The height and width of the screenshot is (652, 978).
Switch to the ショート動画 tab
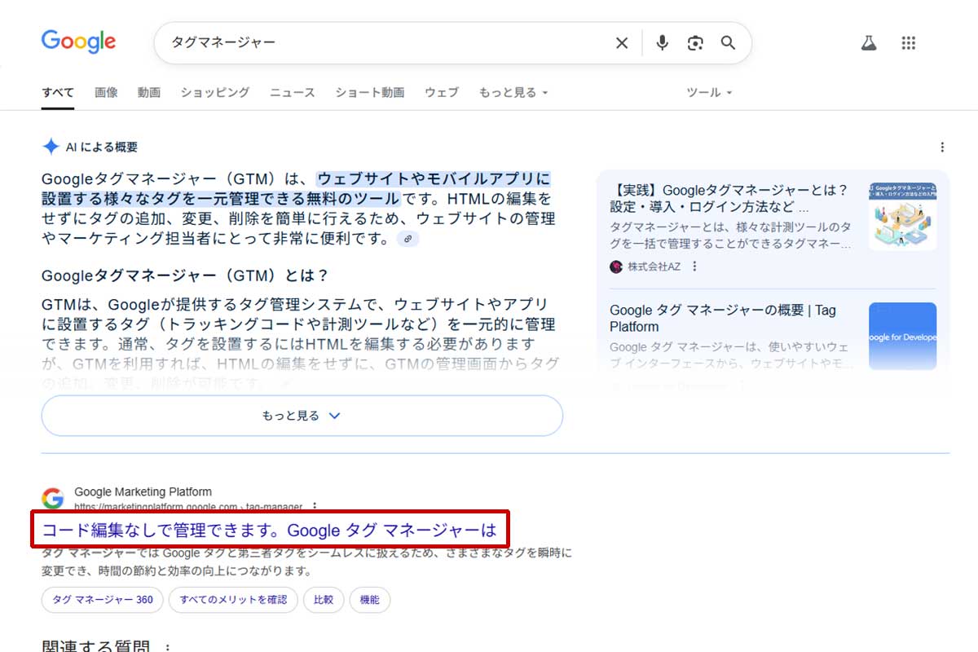(370, 93)
